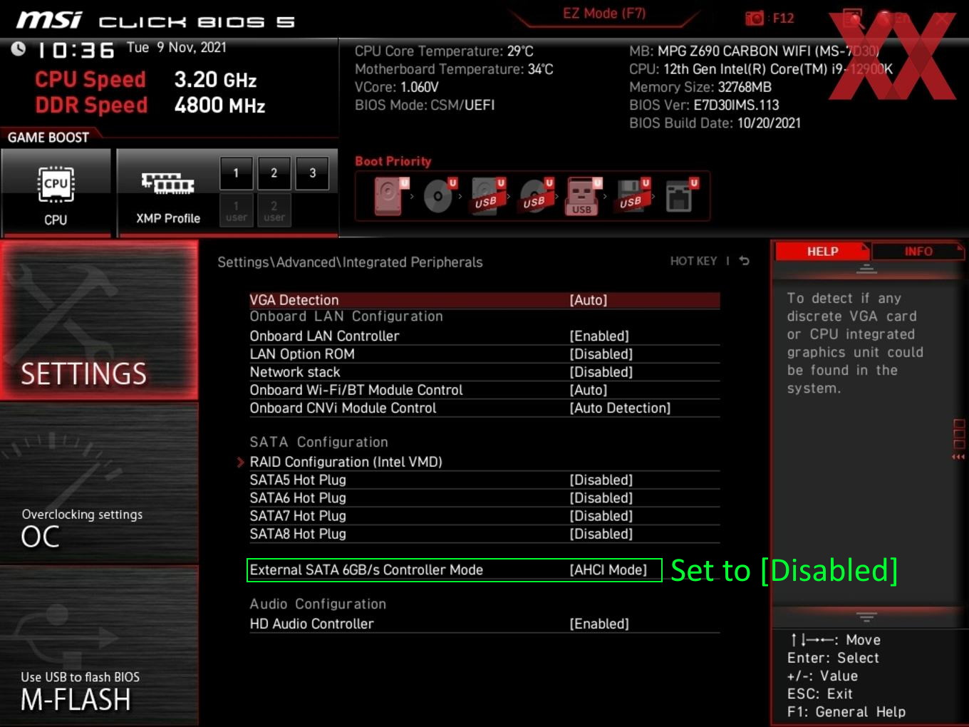Click the HOT KEY button
The width and height of the screenshot is (969, 727).
click(x=693, y=261)
